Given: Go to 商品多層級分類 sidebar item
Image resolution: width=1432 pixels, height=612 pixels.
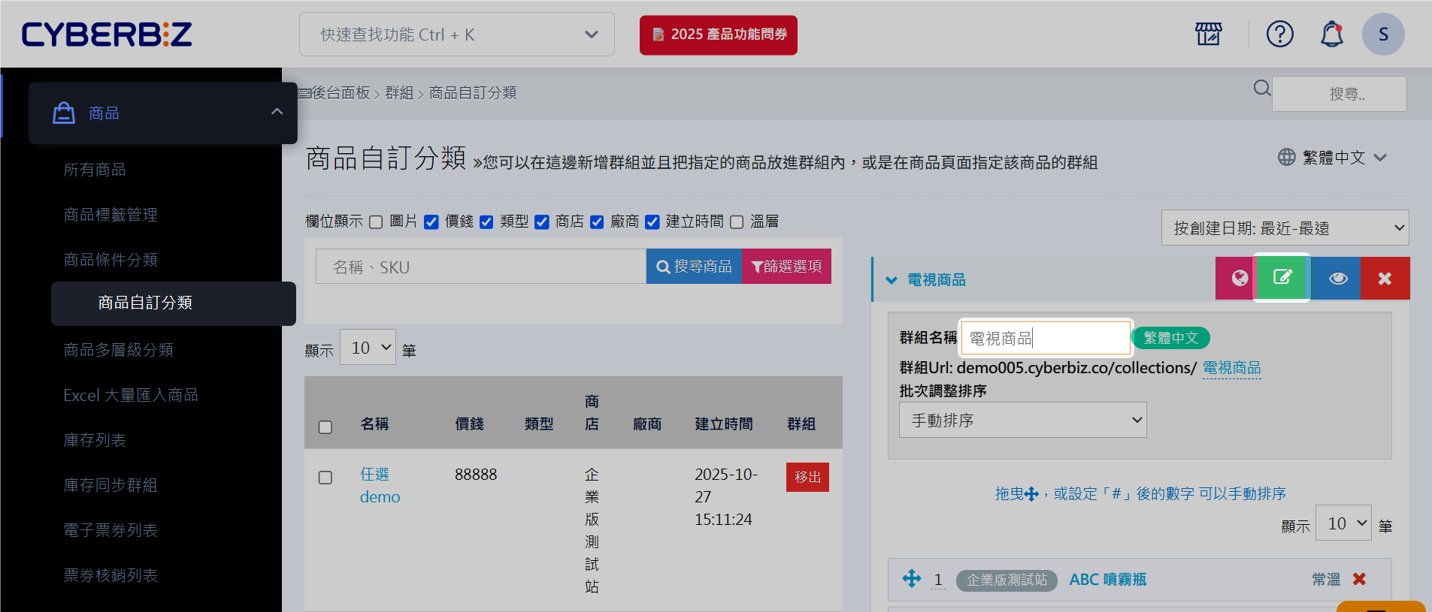Looking at the screenshot, I should 118,350.
